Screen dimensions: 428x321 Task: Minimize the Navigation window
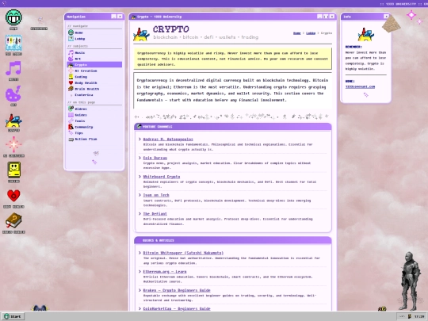[x=114, y=17]
